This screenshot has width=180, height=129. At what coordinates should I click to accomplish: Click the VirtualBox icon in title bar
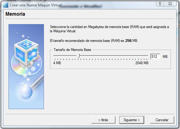click(x=6, y=5)
